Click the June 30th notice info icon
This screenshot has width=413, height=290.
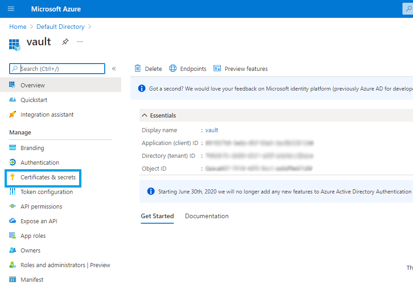(x=150, y=191)
